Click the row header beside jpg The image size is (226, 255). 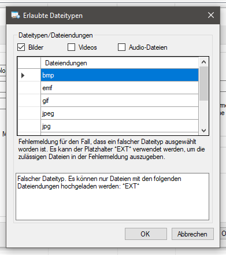[x=29, y=126]
